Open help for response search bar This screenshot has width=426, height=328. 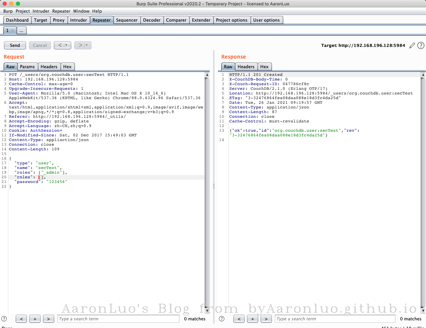click(x=222, y=319)
